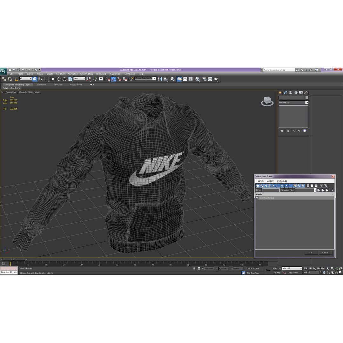Click the Polygon Modeling panel label
The width and height of the screenshot is (343, 343).
(12, 88)
